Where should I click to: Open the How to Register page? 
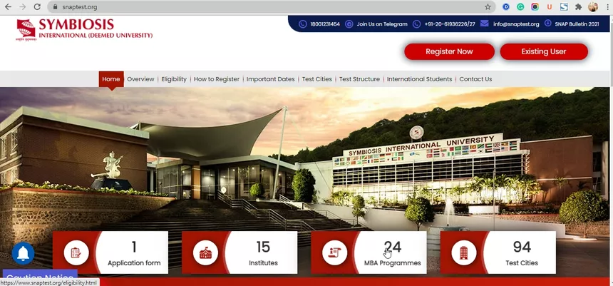tap(217, 79)
